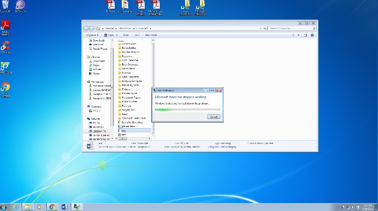Open the BitTorrent desktop shortcut
378x211 pixels.
coord(20,6)
